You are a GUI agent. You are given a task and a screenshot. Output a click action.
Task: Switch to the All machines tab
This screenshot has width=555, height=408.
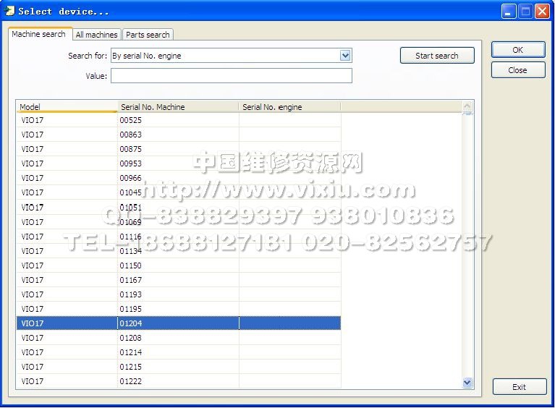coord(96,35)
